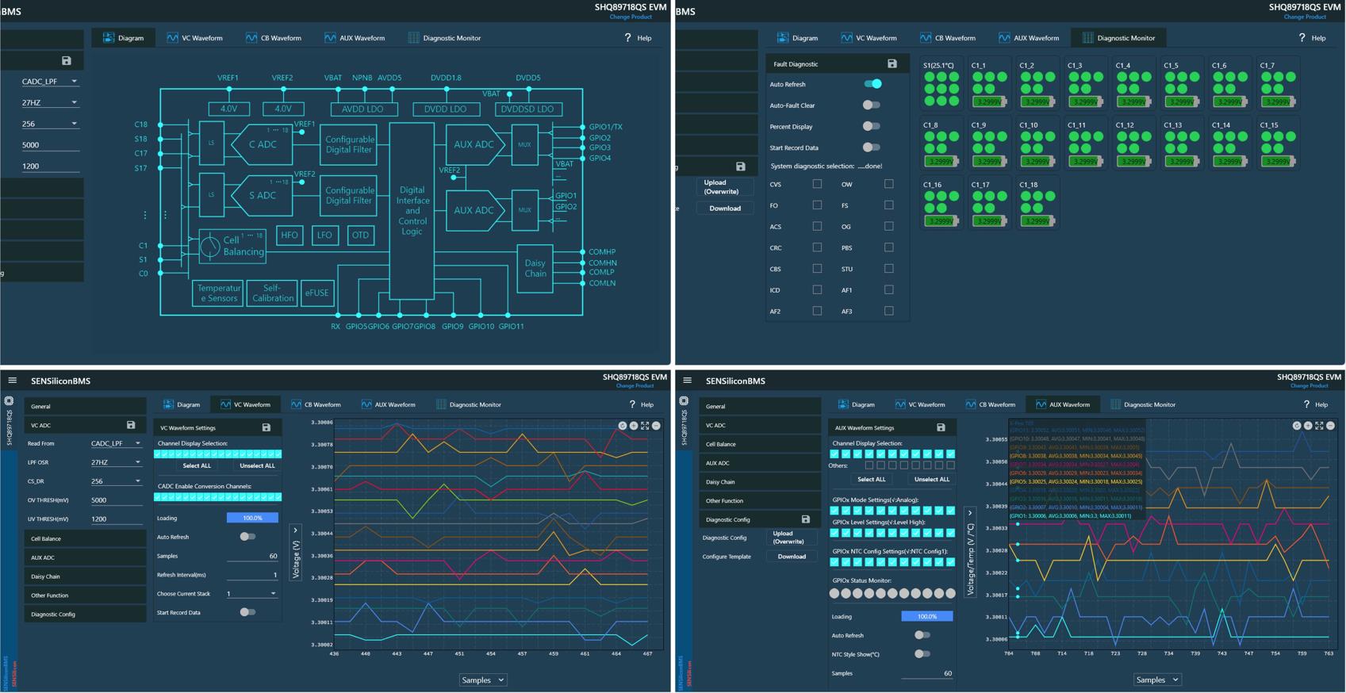Turn on NTC Style Show toggle
The height and width of the screenshot is (693, 1346).
(x=922, y=654)
